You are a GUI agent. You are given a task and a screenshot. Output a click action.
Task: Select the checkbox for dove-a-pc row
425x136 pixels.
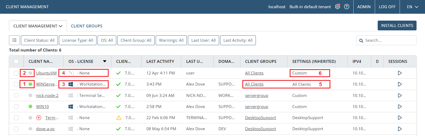16,129
